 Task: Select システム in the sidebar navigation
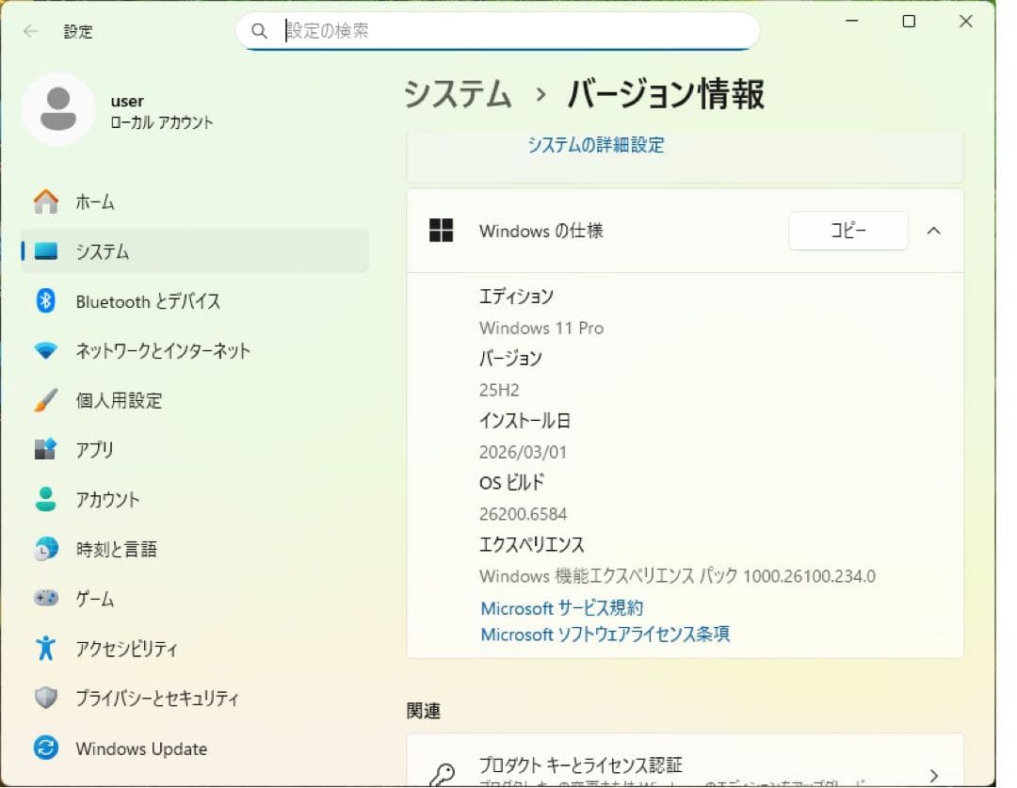point(104,251)
